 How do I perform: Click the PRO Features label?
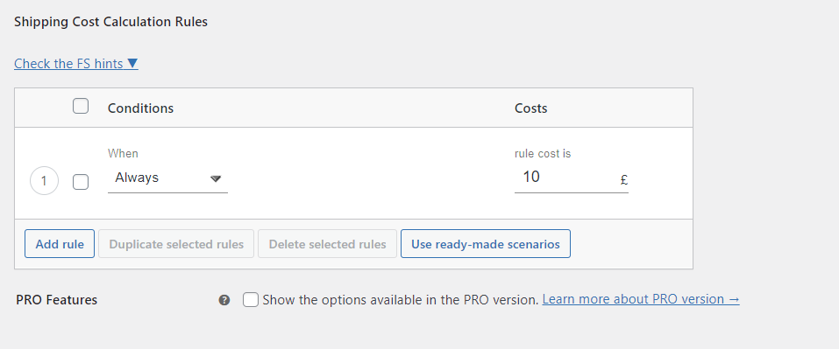pos(57,300)
